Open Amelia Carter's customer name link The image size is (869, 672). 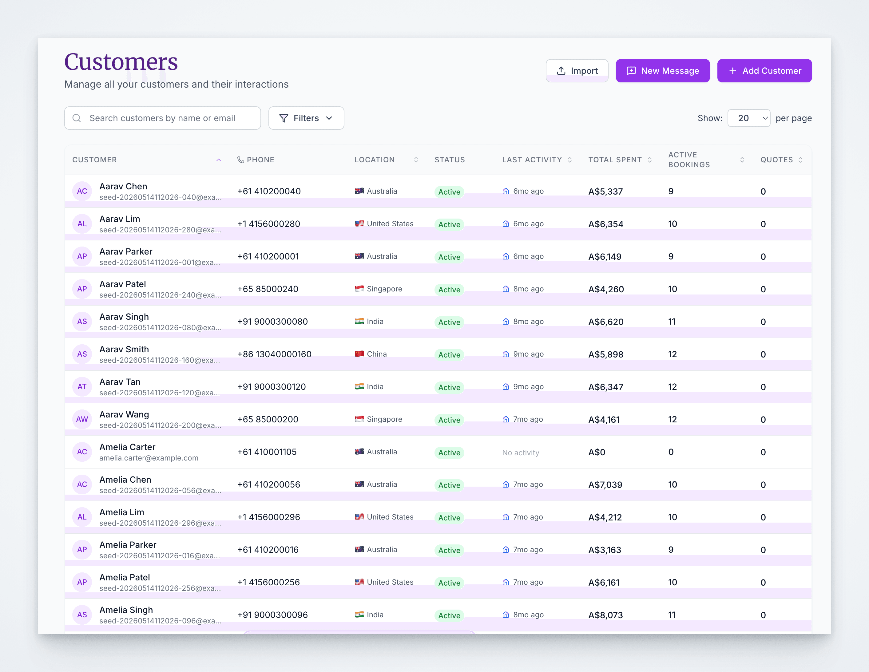click(127, 447)
